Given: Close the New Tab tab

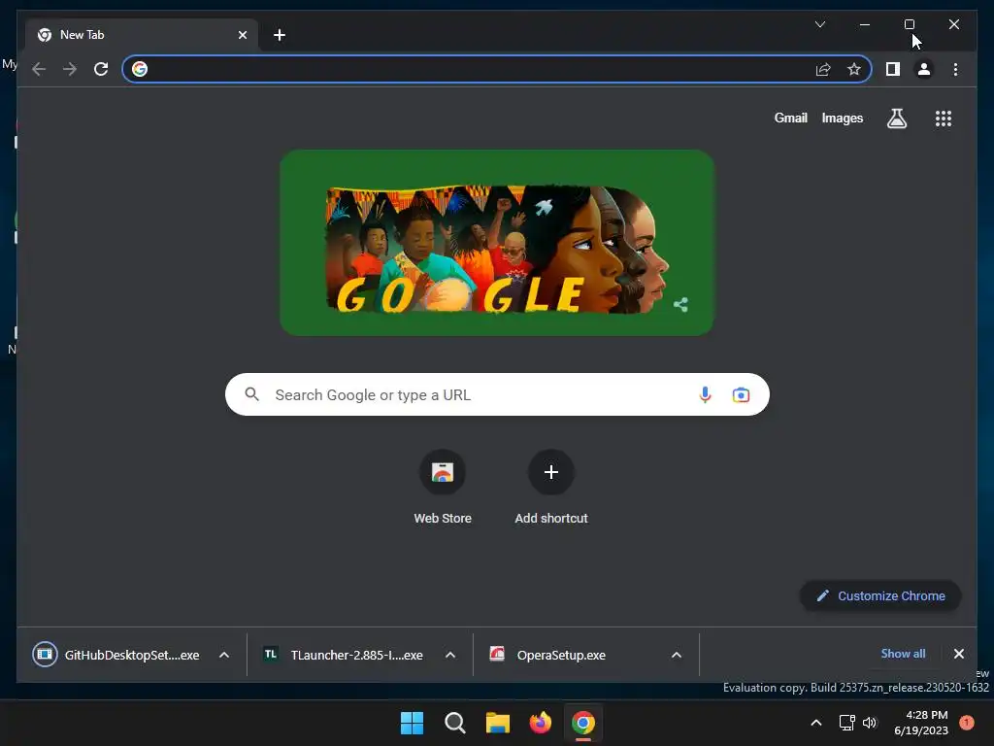Looking at the screenshot, I should 242,35.
